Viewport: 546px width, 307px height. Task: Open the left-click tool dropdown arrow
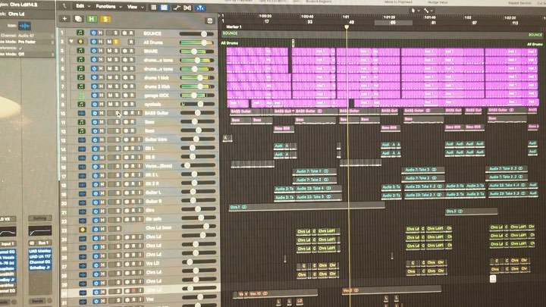point(418,11)
